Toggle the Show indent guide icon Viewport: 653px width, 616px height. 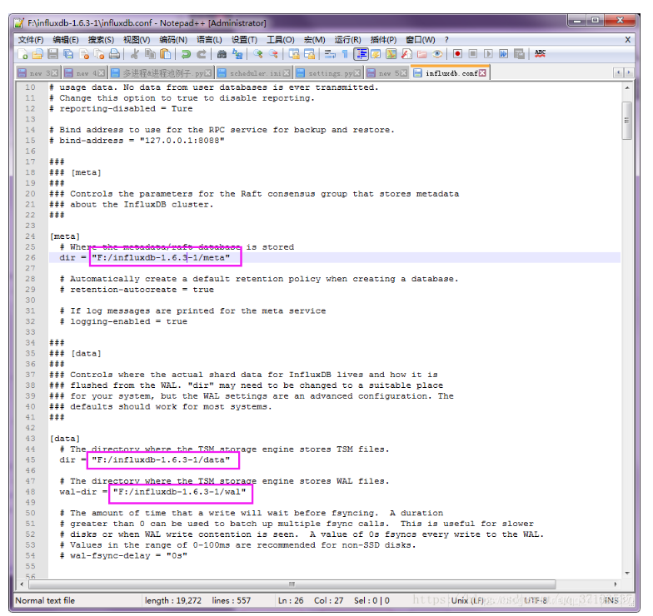361,54
